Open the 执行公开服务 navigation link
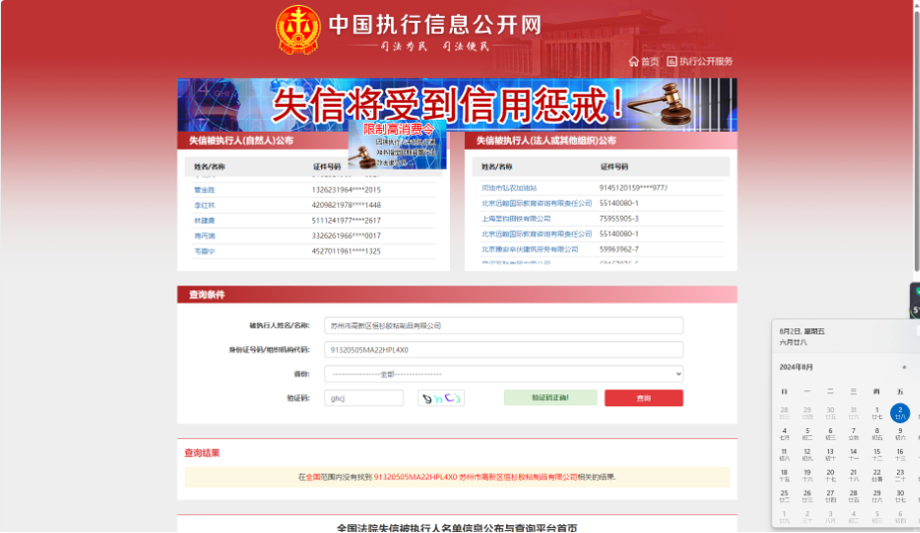920x533 pixels. (705, 61)
